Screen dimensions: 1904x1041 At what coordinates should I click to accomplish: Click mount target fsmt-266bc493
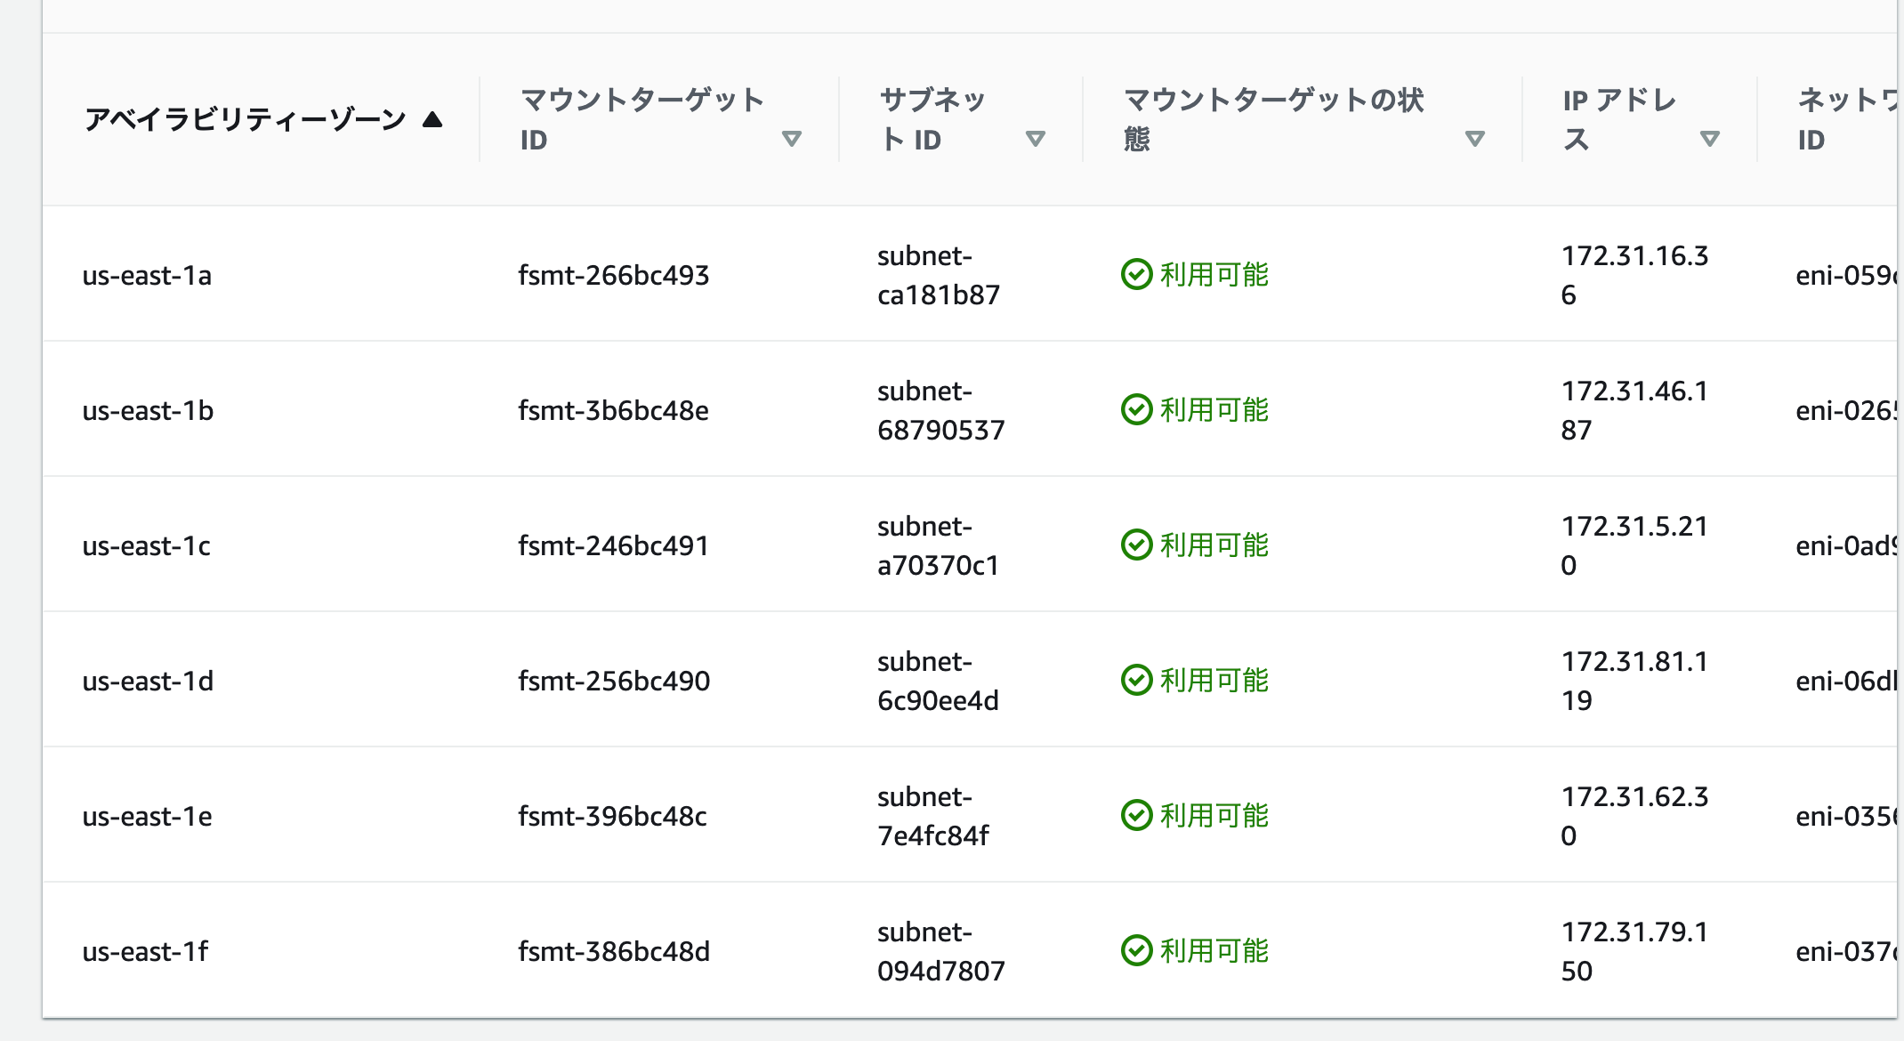point(614,276)
